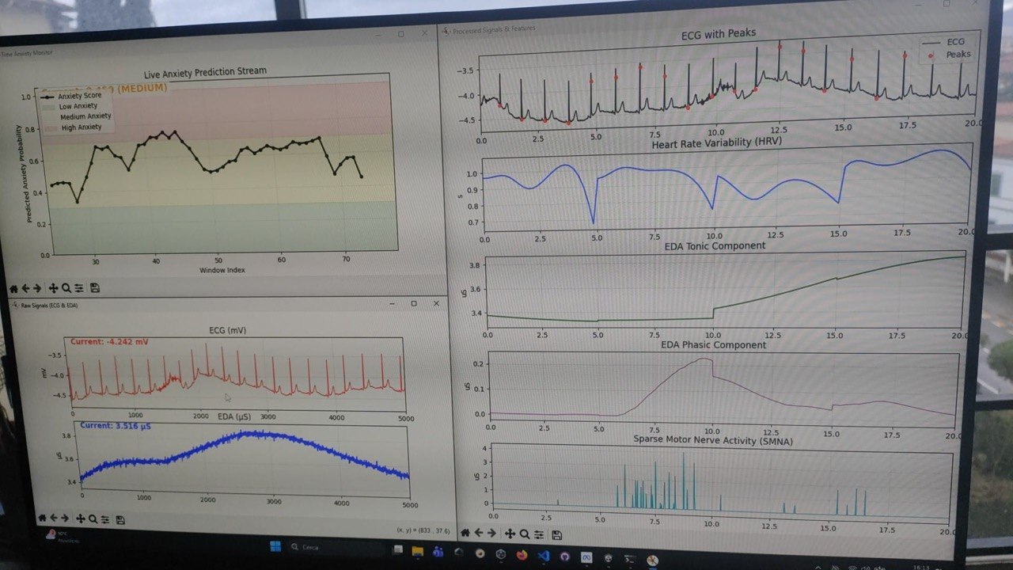Open Visual Studio Code from taskbar
The width and height of the screenshot is (1013, 570).
coord(544,556)
